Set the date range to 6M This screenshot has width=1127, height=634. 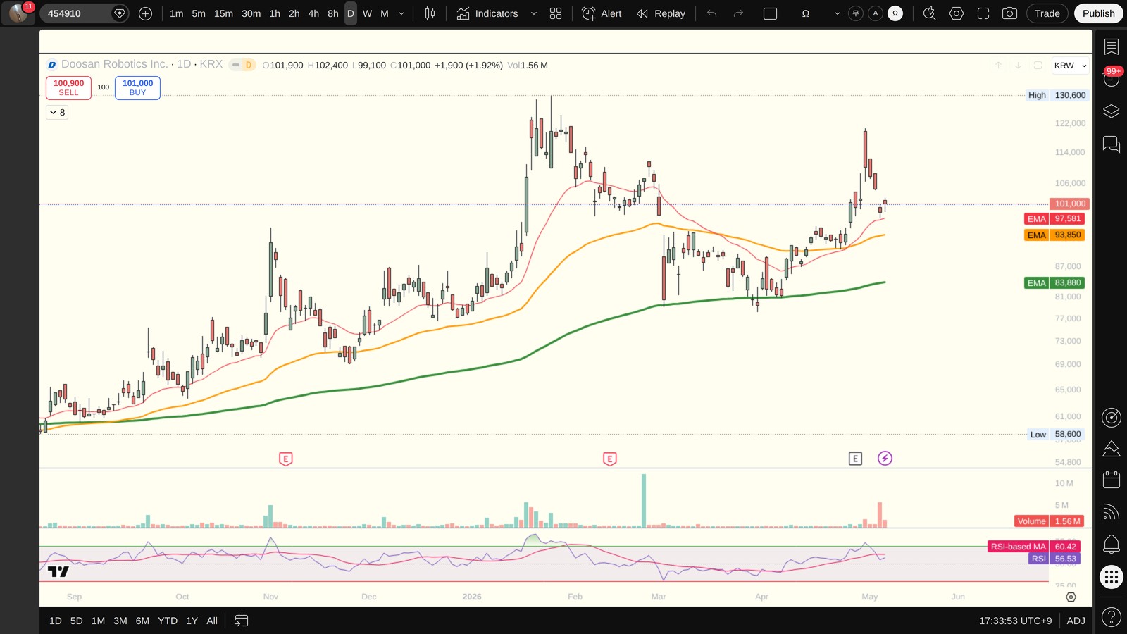click(x=142, y=621)
